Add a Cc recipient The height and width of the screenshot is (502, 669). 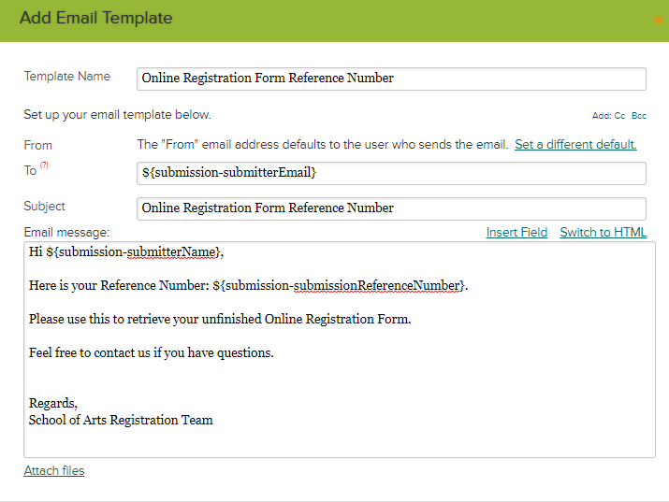(619, 116)
